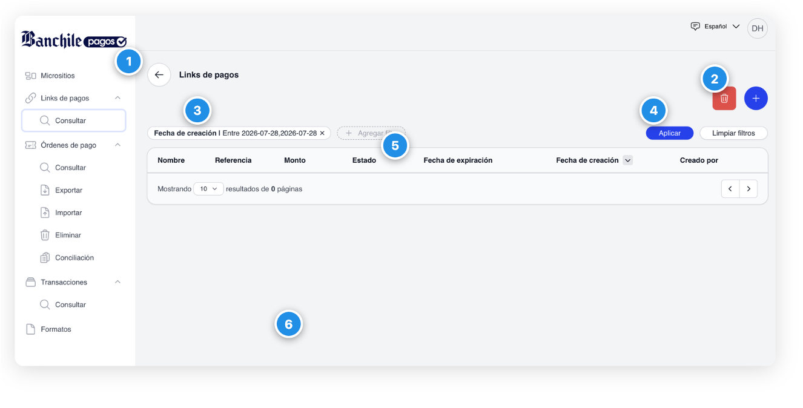Click the Exportar download icon
803x408 pixels.
(x=45, y=190)
